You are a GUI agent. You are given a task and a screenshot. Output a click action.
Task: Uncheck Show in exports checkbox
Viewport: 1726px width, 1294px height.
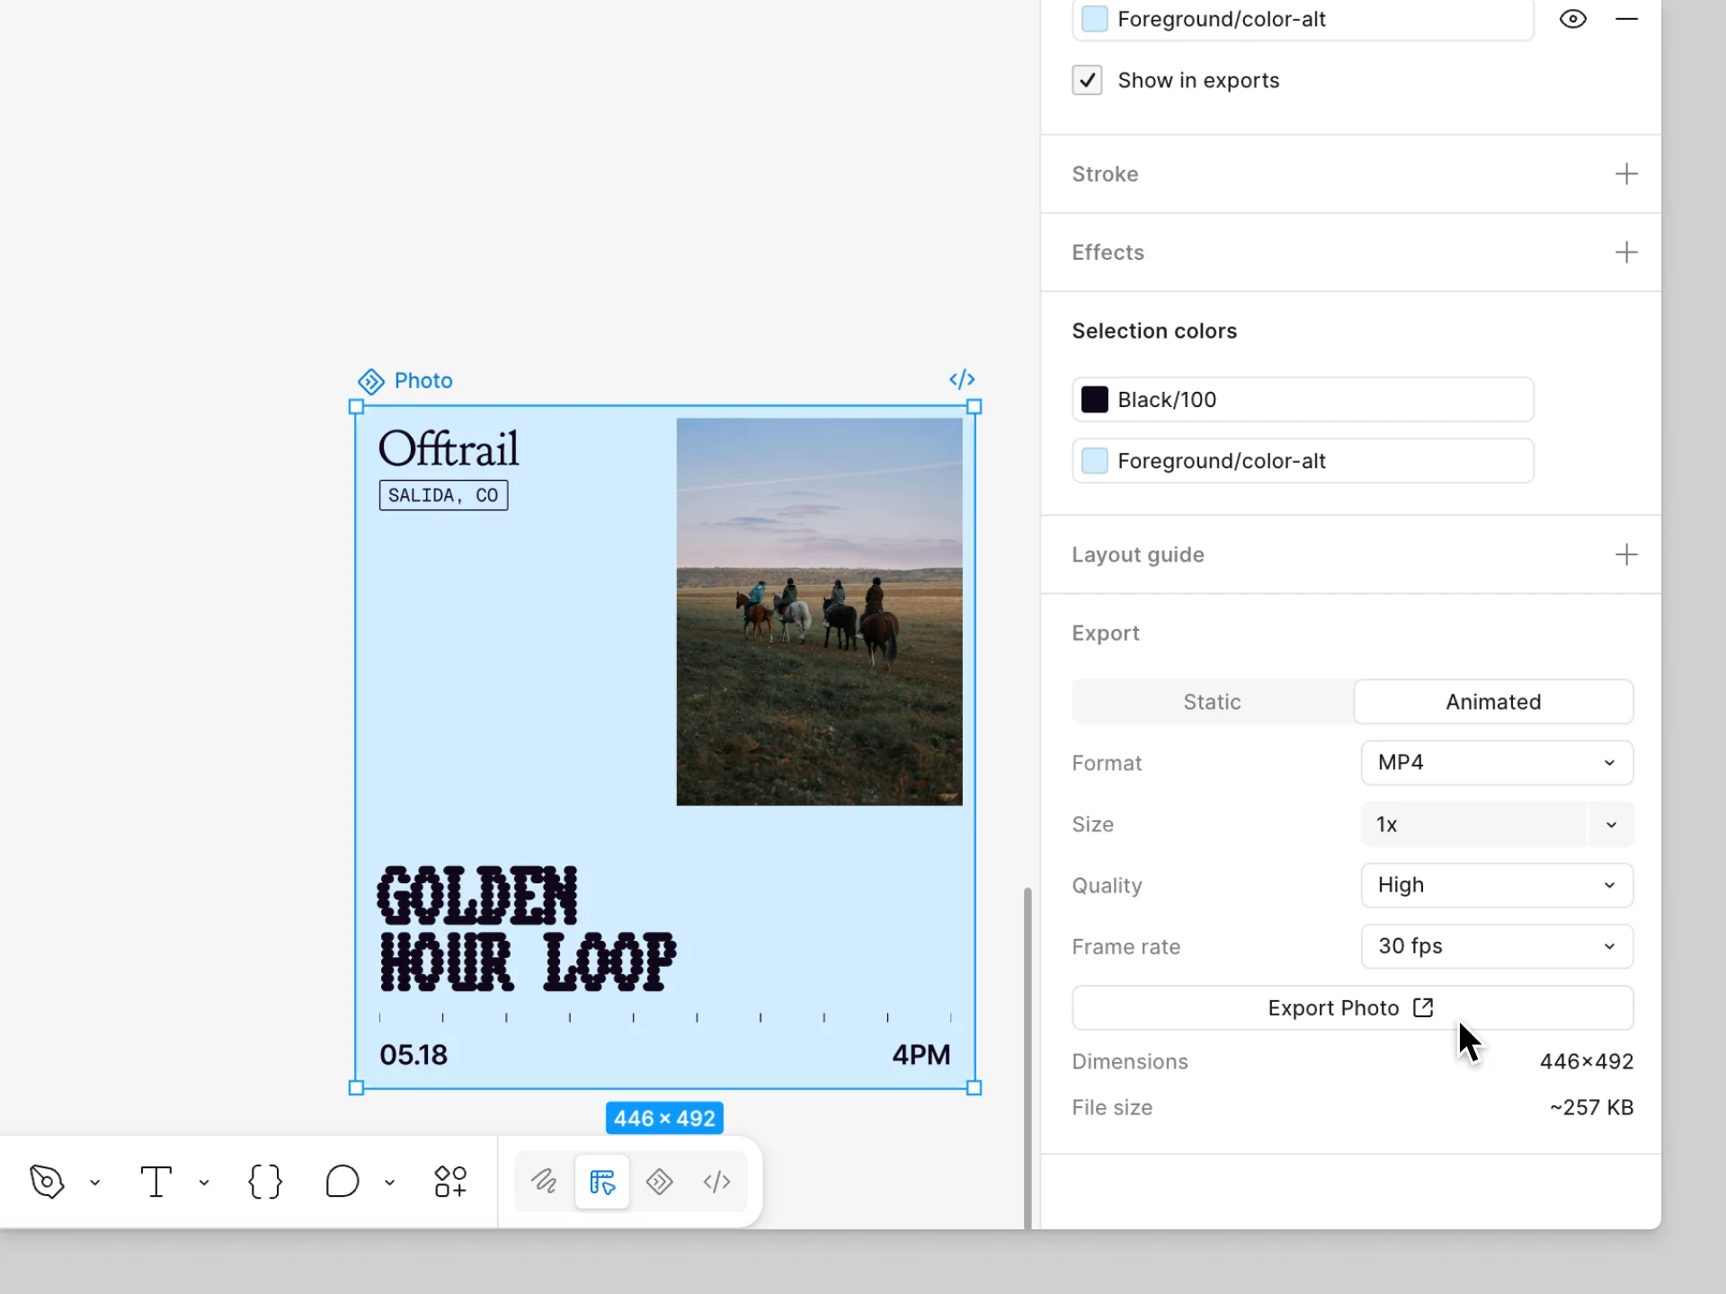[1087, 80]
